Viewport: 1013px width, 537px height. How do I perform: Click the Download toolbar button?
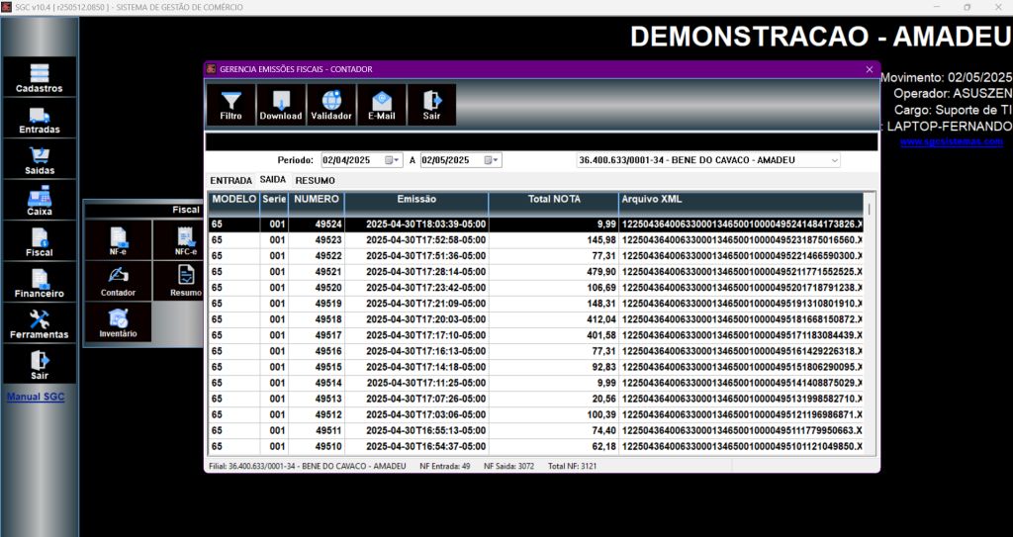[280, 105]
